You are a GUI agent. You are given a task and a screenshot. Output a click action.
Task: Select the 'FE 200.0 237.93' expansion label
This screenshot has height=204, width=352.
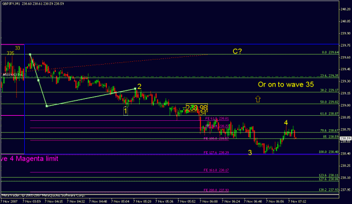(216, 190)
